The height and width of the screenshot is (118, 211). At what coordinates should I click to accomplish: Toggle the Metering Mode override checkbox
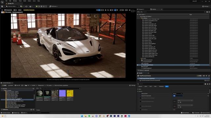pyautogui.click(x=140, y=94)
